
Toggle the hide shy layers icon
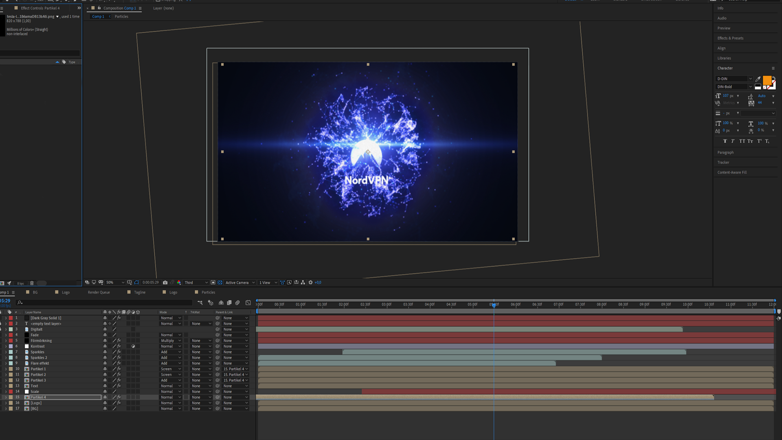[221, 303]
